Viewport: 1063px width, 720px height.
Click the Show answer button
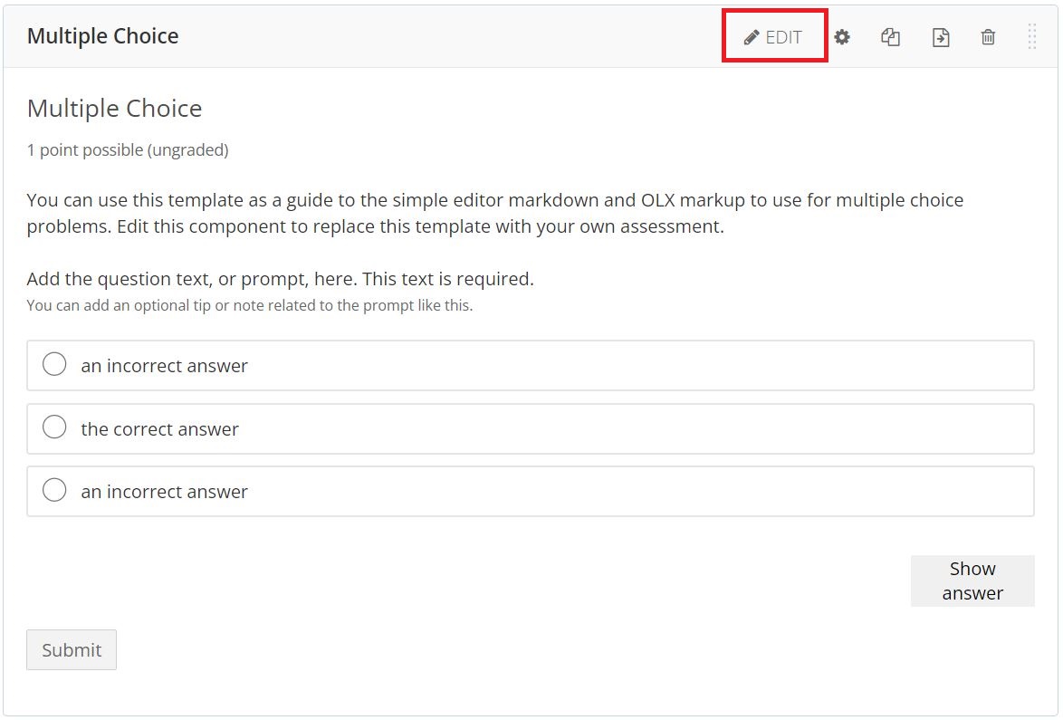coord(972,581)
